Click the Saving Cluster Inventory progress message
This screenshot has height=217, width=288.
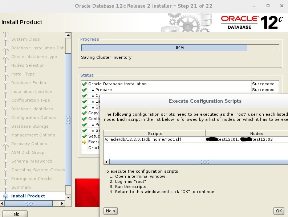coord(106,57)
